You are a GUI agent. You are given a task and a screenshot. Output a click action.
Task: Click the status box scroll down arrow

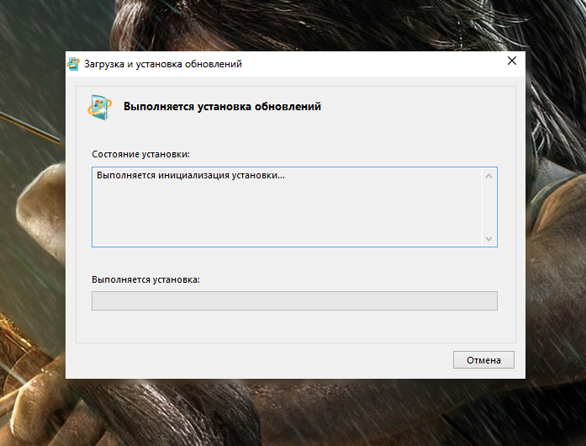pyautogui.click(x=488, y=238)
